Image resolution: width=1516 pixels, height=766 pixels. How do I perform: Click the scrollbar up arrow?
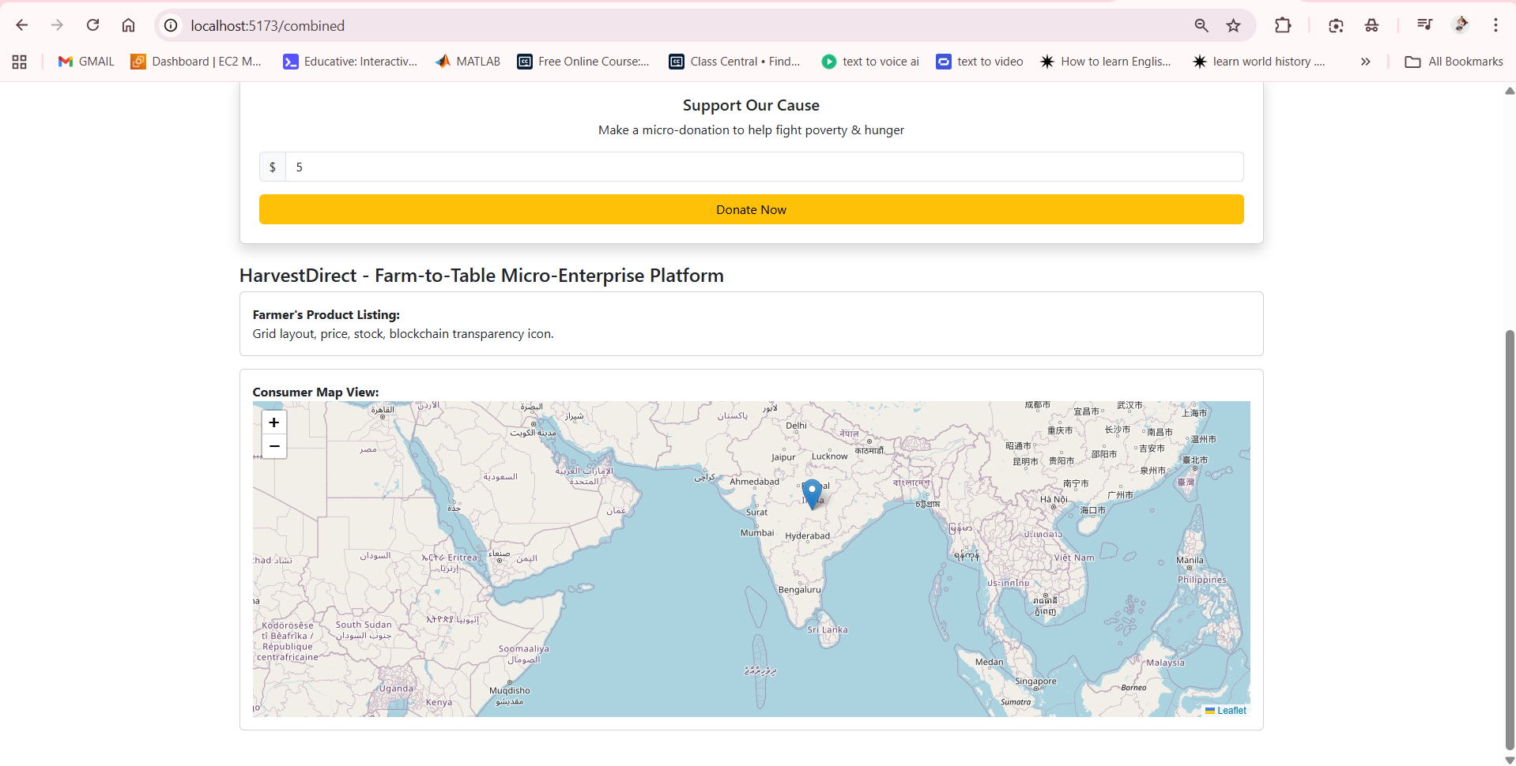[x=1510, y=91]
